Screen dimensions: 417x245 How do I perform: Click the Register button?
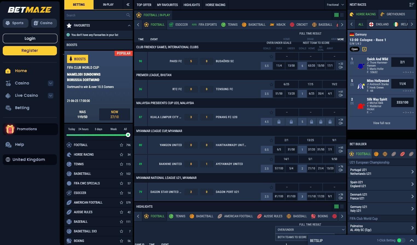coord(30,50)
